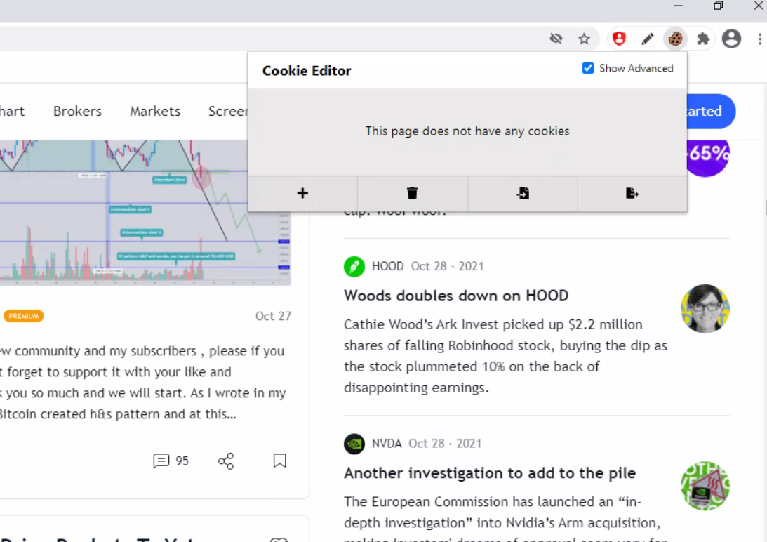Share the Bitcoin idea post
Screen dimensions: 767x542
point(226,461)
